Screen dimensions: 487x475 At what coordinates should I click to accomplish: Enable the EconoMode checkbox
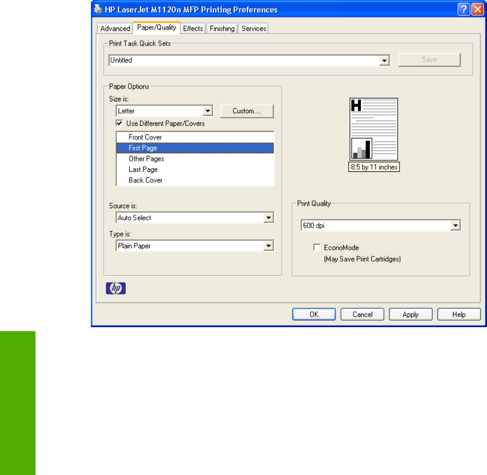317,247
